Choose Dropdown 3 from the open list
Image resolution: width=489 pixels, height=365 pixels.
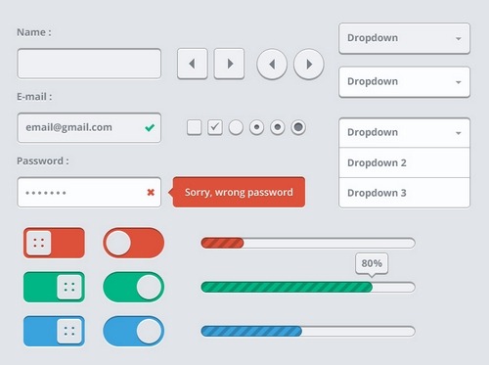tap(404, 193)
